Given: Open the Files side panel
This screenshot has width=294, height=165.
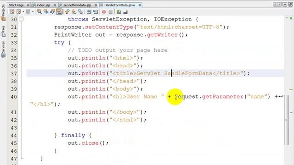Looking at the screenshot, I should 3,31.
